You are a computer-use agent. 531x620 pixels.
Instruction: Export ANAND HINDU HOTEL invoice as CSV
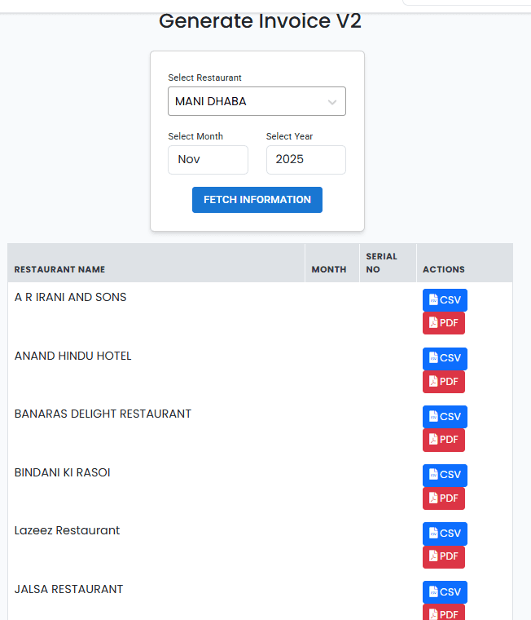coord(445,358)
